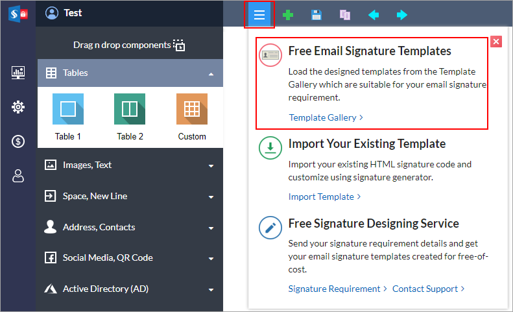Close the templates popup panel
The width and height of the screenshot is (513, 312).
(496, 42)
